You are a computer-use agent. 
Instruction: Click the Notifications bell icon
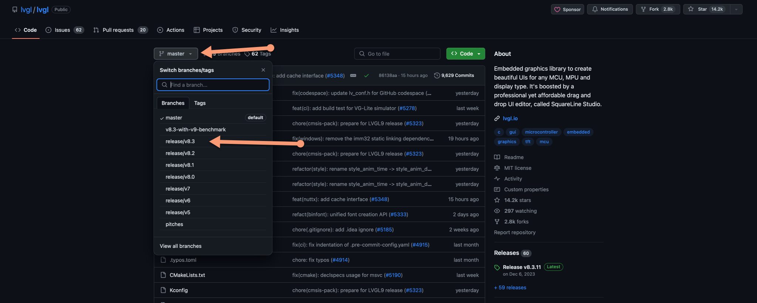click(x=595, y=9)
